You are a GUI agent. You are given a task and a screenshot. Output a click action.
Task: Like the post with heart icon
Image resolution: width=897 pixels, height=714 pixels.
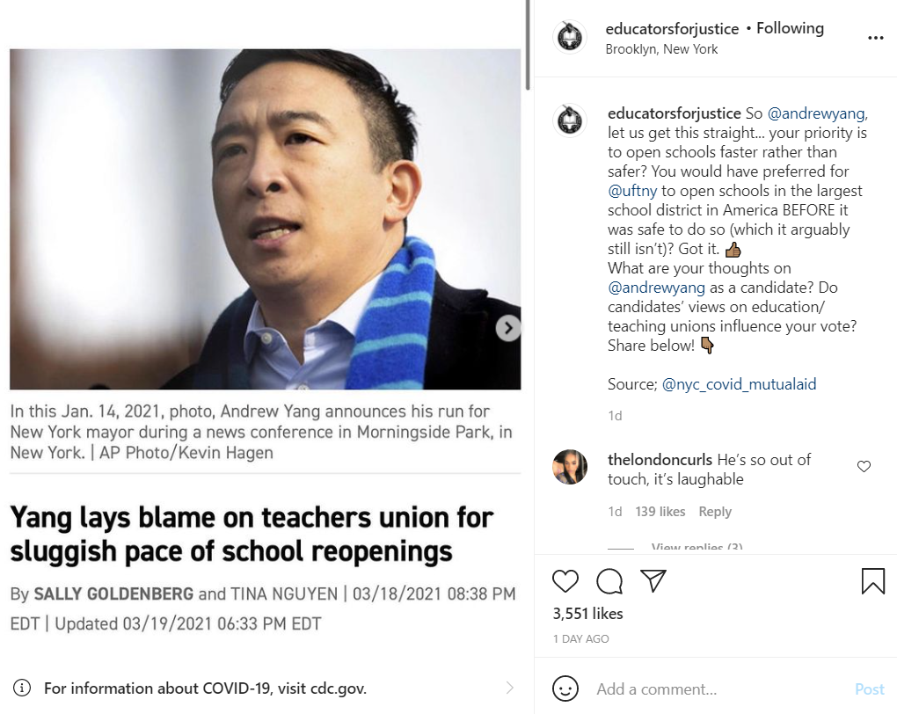[565, 581]
